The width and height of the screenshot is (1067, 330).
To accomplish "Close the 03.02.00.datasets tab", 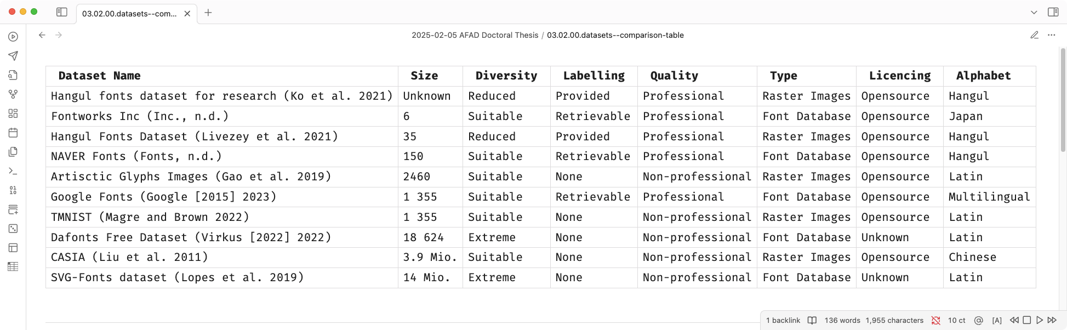I will click(187, 14).
